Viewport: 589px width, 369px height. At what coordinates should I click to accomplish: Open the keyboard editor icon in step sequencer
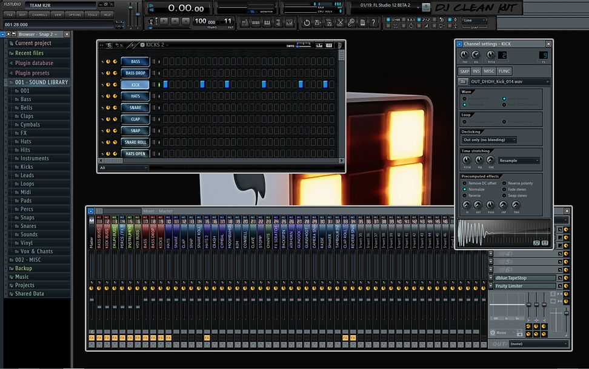click(x=329, y=45)
